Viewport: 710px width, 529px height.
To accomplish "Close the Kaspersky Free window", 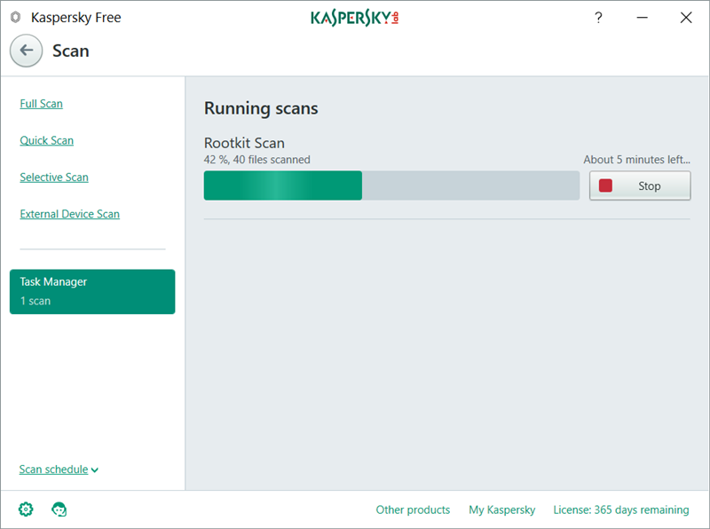I will [686, 18].
